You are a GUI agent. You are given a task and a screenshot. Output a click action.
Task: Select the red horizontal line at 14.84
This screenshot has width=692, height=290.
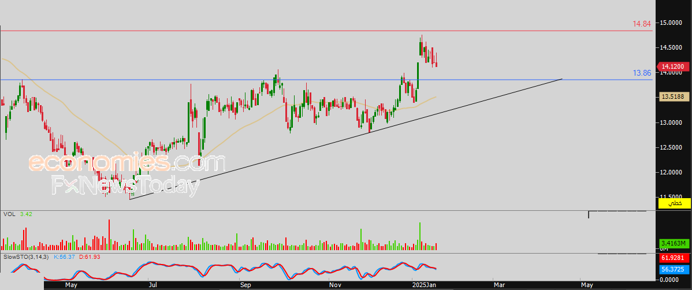point(326,31)
